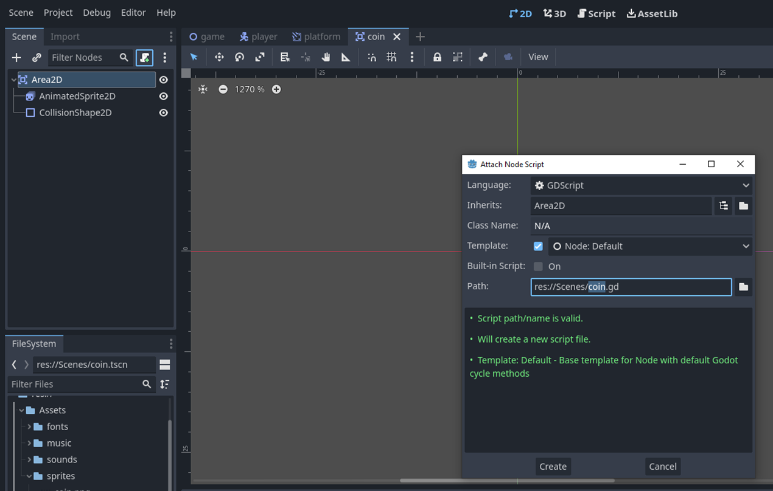Toggle visibility of the Area2D node
This screenshot has width=773, height=491.
163,80
